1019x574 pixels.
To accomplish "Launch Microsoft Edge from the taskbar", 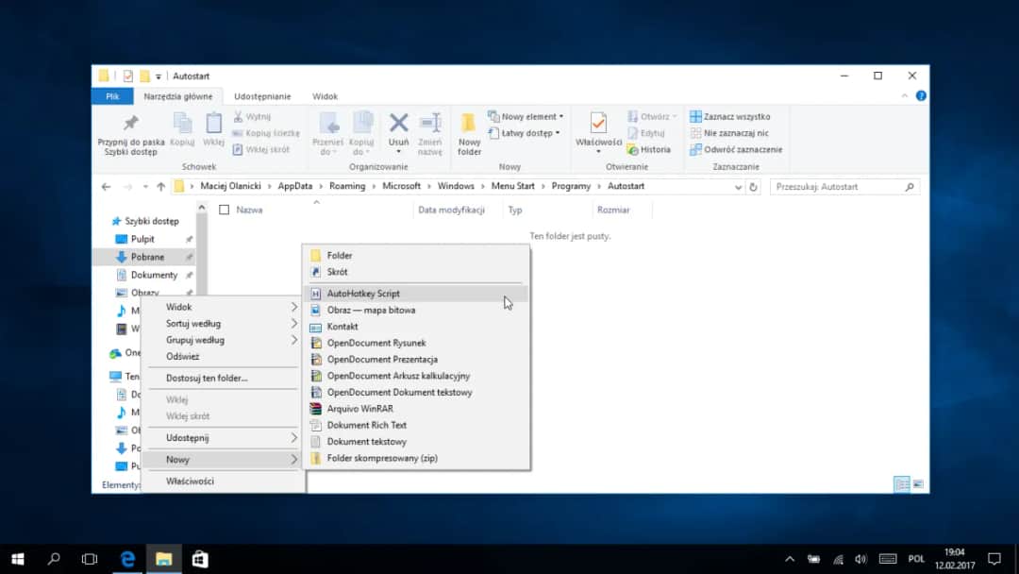I will 126,558.
